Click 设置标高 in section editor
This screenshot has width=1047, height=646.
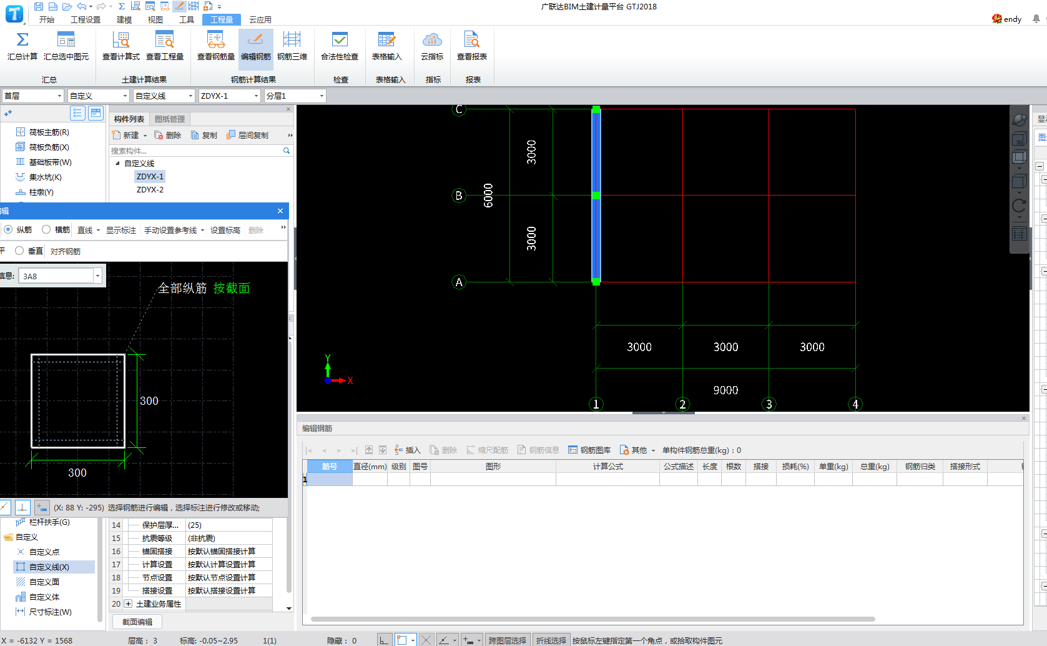point(225,230)
